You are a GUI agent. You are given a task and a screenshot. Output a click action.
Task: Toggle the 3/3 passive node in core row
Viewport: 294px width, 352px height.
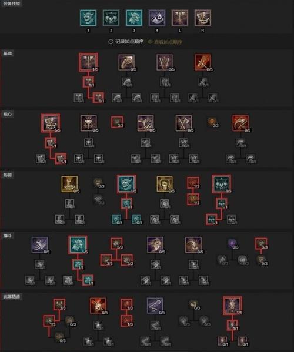(117, 122)
